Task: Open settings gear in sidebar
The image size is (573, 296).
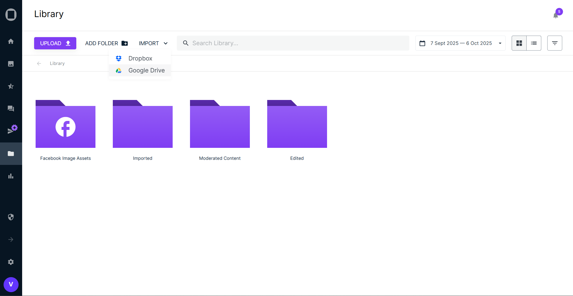Action: [11, 262]
